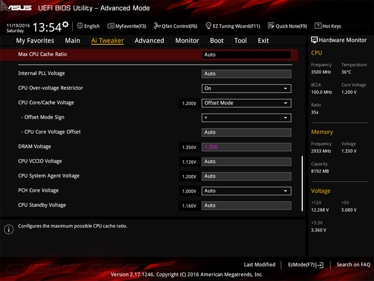The image size is (374, 281).
Task: Open CPU Over-voltage Restrictor dropdown
Action: tap(246, 88)
